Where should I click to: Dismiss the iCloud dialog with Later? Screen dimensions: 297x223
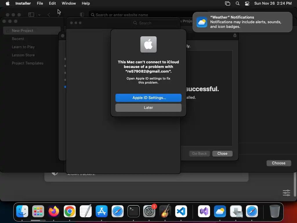[148, 107]
